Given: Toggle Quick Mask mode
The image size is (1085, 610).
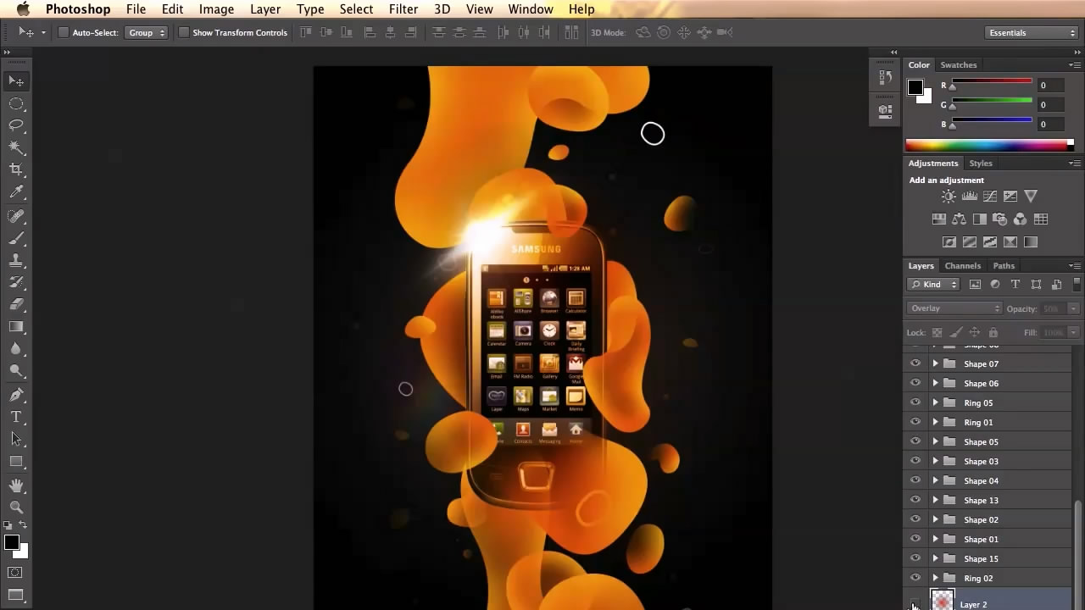Looking at the screenshot, I should tap(16, 573).
